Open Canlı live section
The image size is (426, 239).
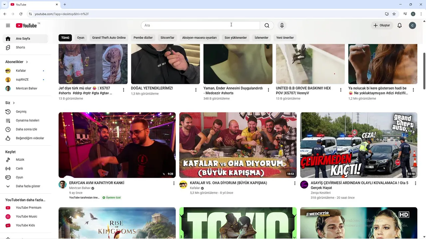tap(25, 169)
